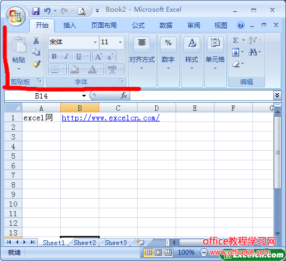Expand the 单元格 cells group
The image size is (286, 261).
click(x=215, y=61)
